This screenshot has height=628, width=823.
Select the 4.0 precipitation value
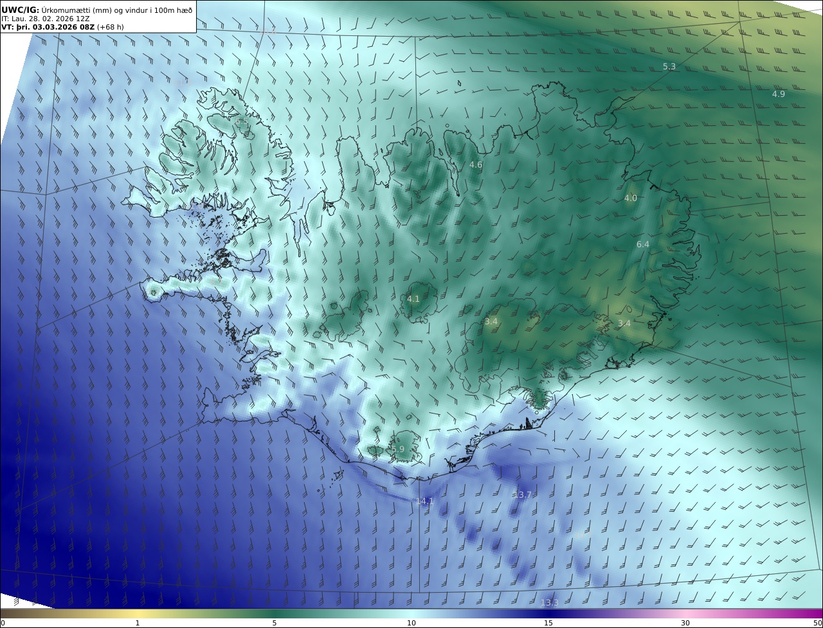coord(631,198)
